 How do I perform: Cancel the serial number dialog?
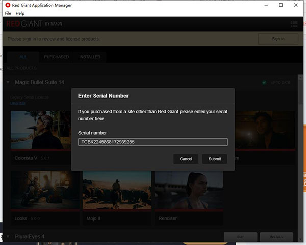click(x=186, y=159)
